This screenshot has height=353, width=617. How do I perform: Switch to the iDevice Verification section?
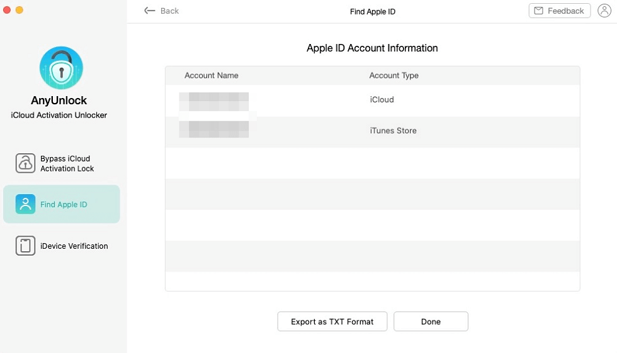point(74,246)
